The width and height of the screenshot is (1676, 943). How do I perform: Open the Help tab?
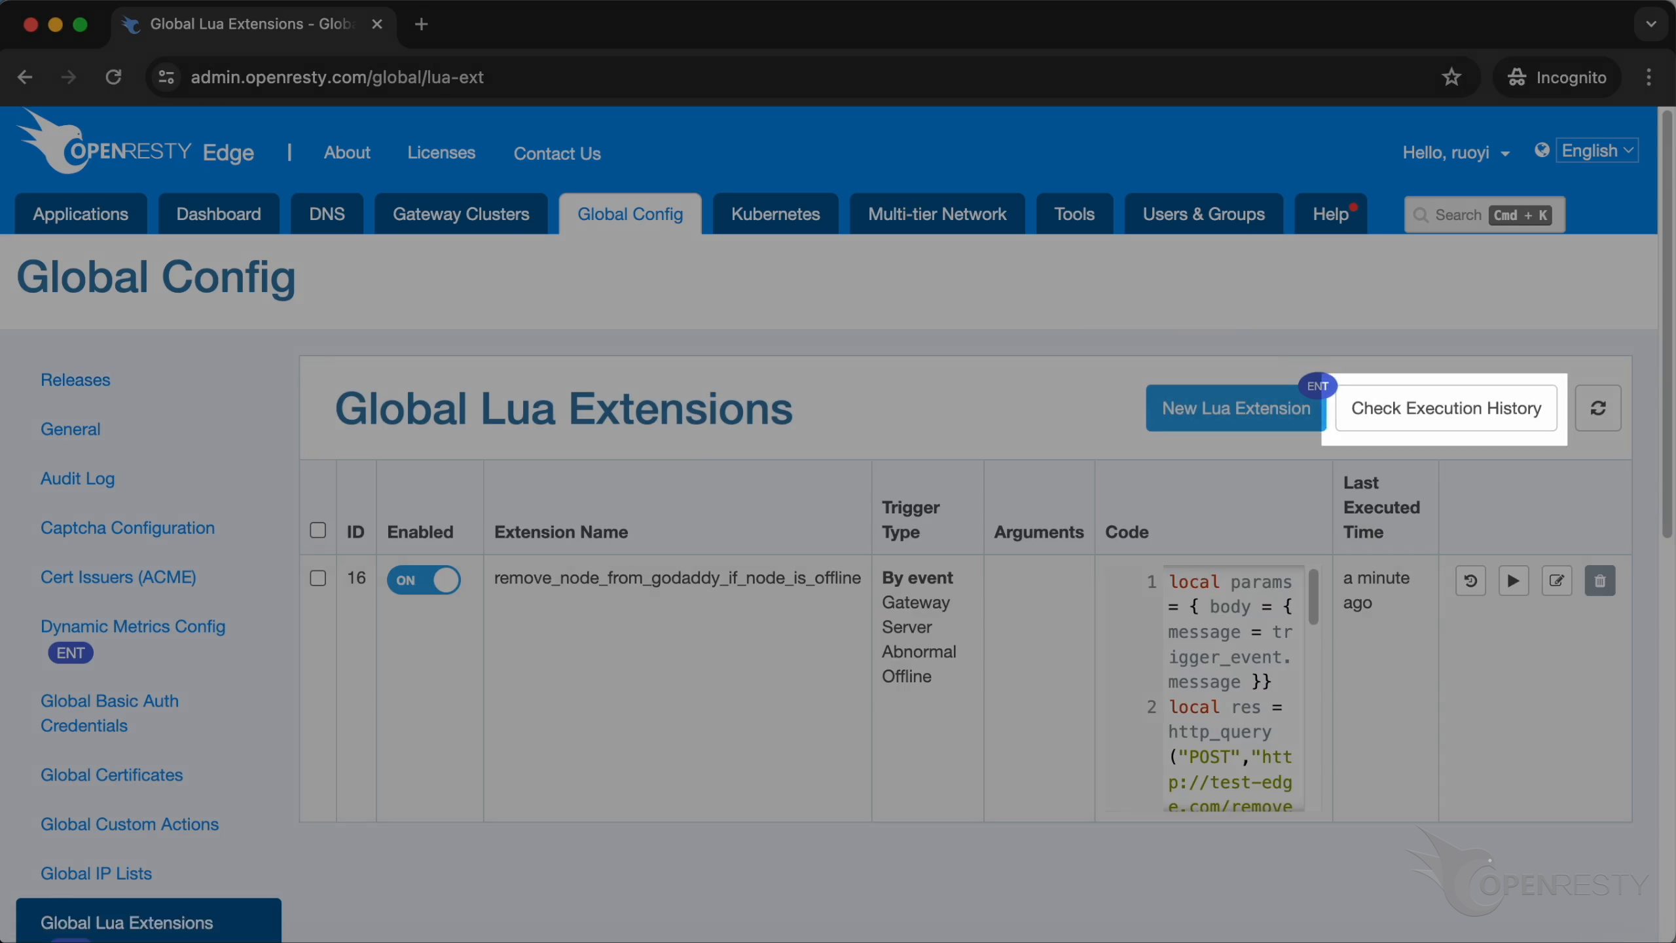pyautogui.click(x=1330, y=213)
